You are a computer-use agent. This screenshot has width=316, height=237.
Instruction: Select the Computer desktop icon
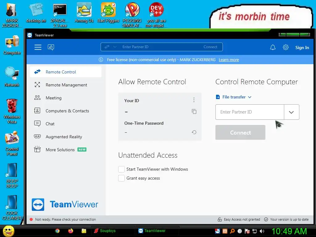[x=12, y=45]
